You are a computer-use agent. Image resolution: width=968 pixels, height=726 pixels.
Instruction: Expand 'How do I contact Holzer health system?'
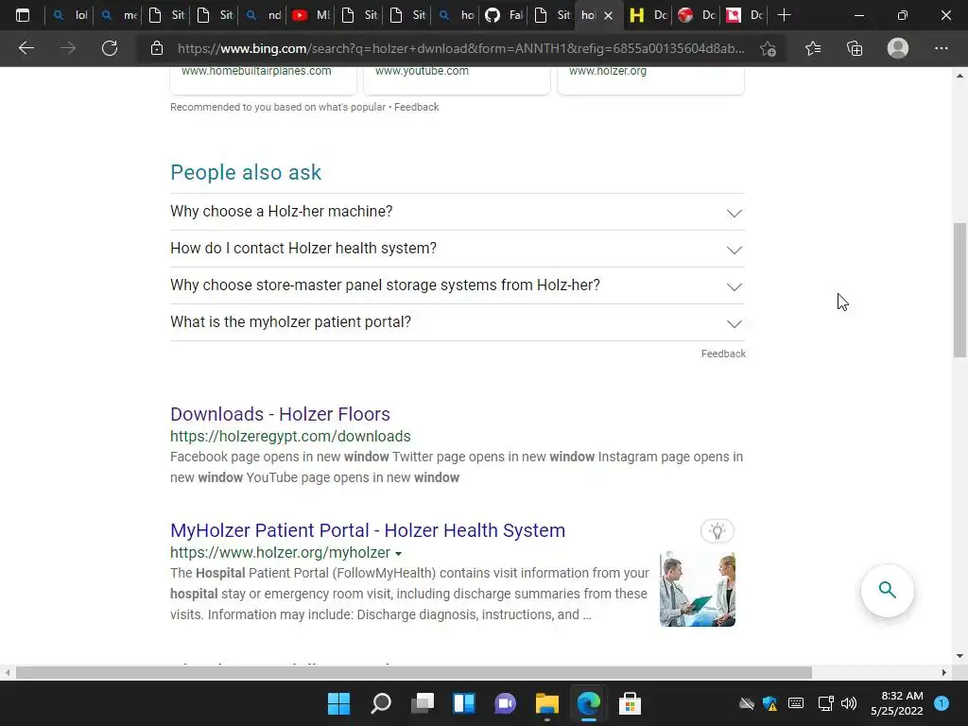tap(458, 249)
